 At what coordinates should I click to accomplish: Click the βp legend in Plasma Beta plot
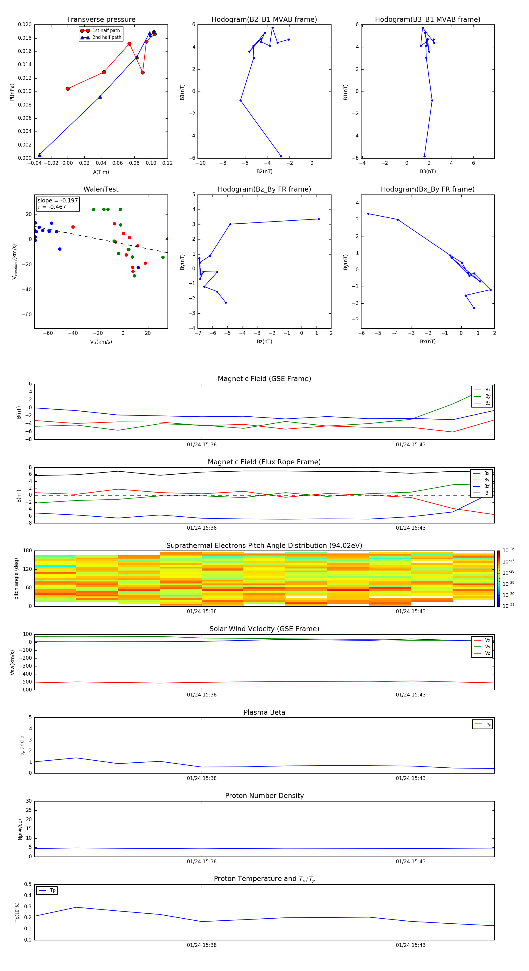point(483,724)
